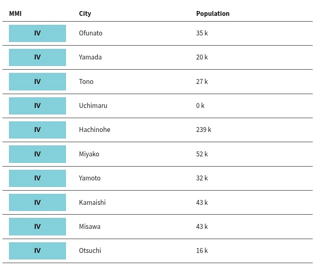Click the MMI IV badge for Otsuchi

pos(37,251)
